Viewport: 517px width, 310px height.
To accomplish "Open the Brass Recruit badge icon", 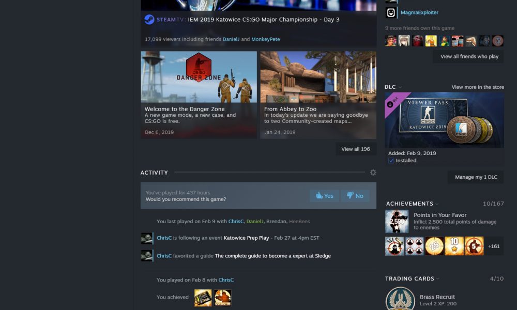I will [400, 299].
